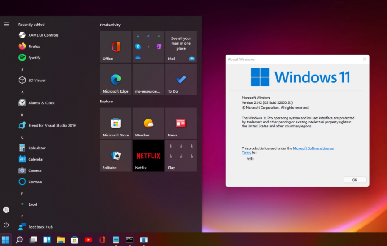Click the letter A header in app list
Viewport: 387px width, 246px height.
coord(22,92)
